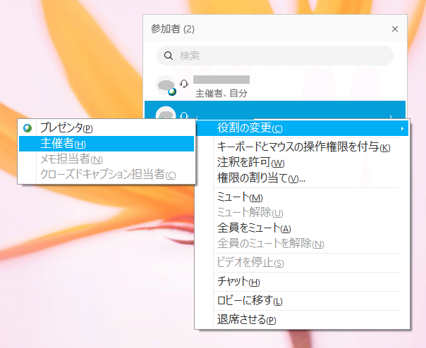This screenshot has height=348, width=426.
Task: Click the 参加者 (2) panel title
Action: click(x=173, y=29)
